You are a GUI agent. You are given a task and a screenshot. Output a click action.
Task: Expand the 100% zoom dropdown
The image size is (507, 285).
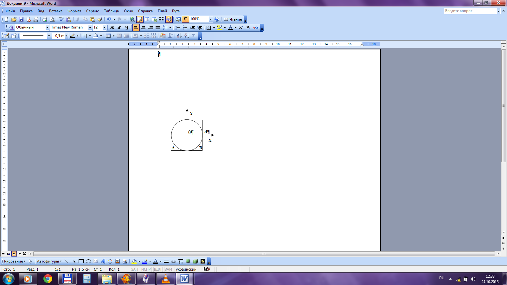(210, 19)
